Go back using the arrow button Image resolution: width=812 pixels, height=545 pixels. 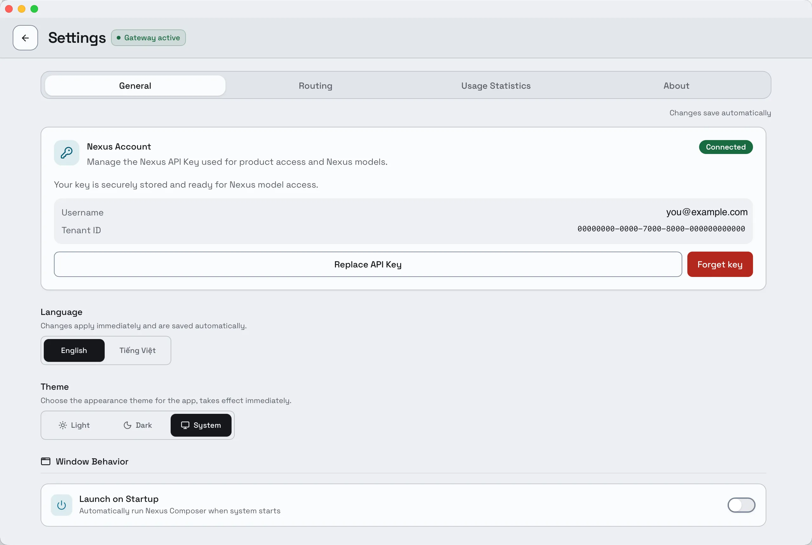pos(25,37)
